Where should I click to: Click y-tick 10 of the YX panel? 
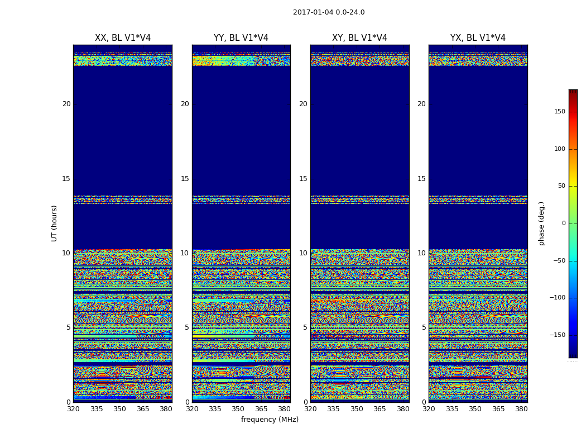[x=421, y=253]
